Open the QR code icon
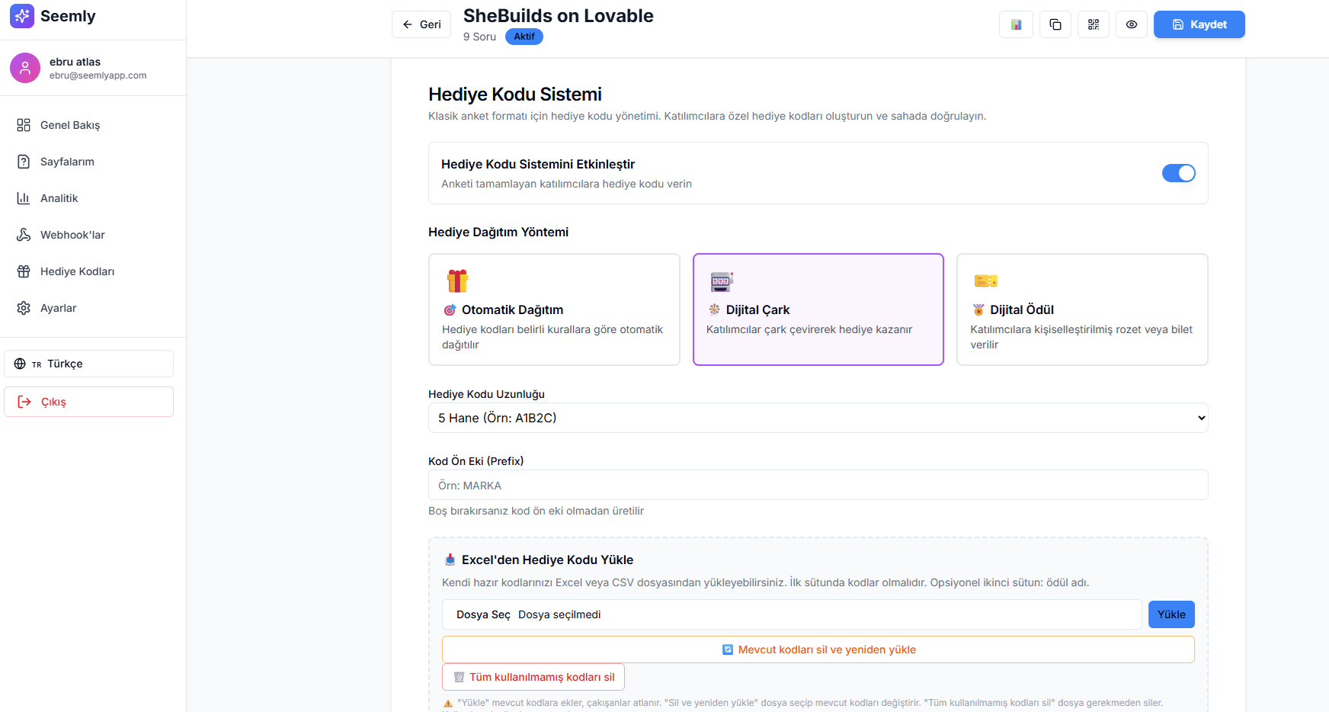The height and width of the screenshot is (712, 1329). click(x=1093, y=24)
